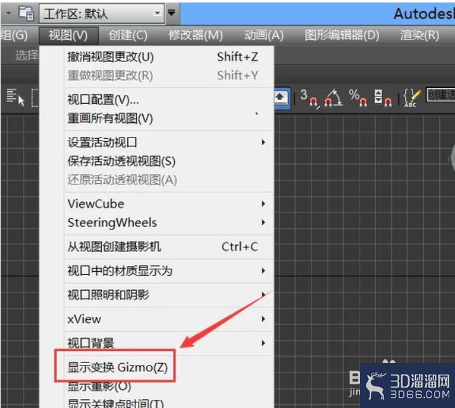
Task: Toggle the Spinner Snap icon
Action: tap(383, 98)
